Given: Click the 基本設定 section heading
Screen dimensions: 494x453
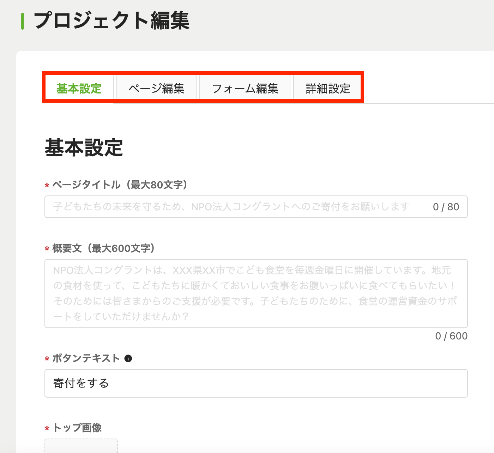Looking at the screenshot, I should point(84,147).
